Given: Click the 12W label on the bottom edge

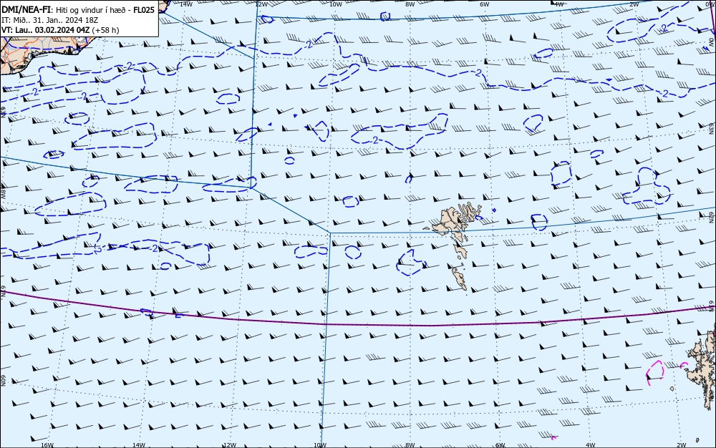Looking at the screenshot, I should pos(230,445).
